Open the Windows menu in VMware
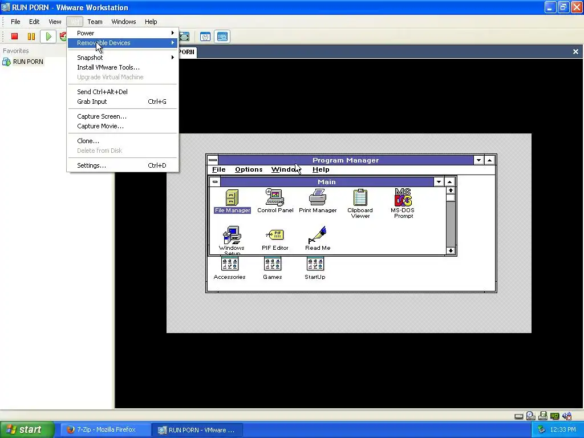Screen dimensions: 584x438 tap(124, 22)
